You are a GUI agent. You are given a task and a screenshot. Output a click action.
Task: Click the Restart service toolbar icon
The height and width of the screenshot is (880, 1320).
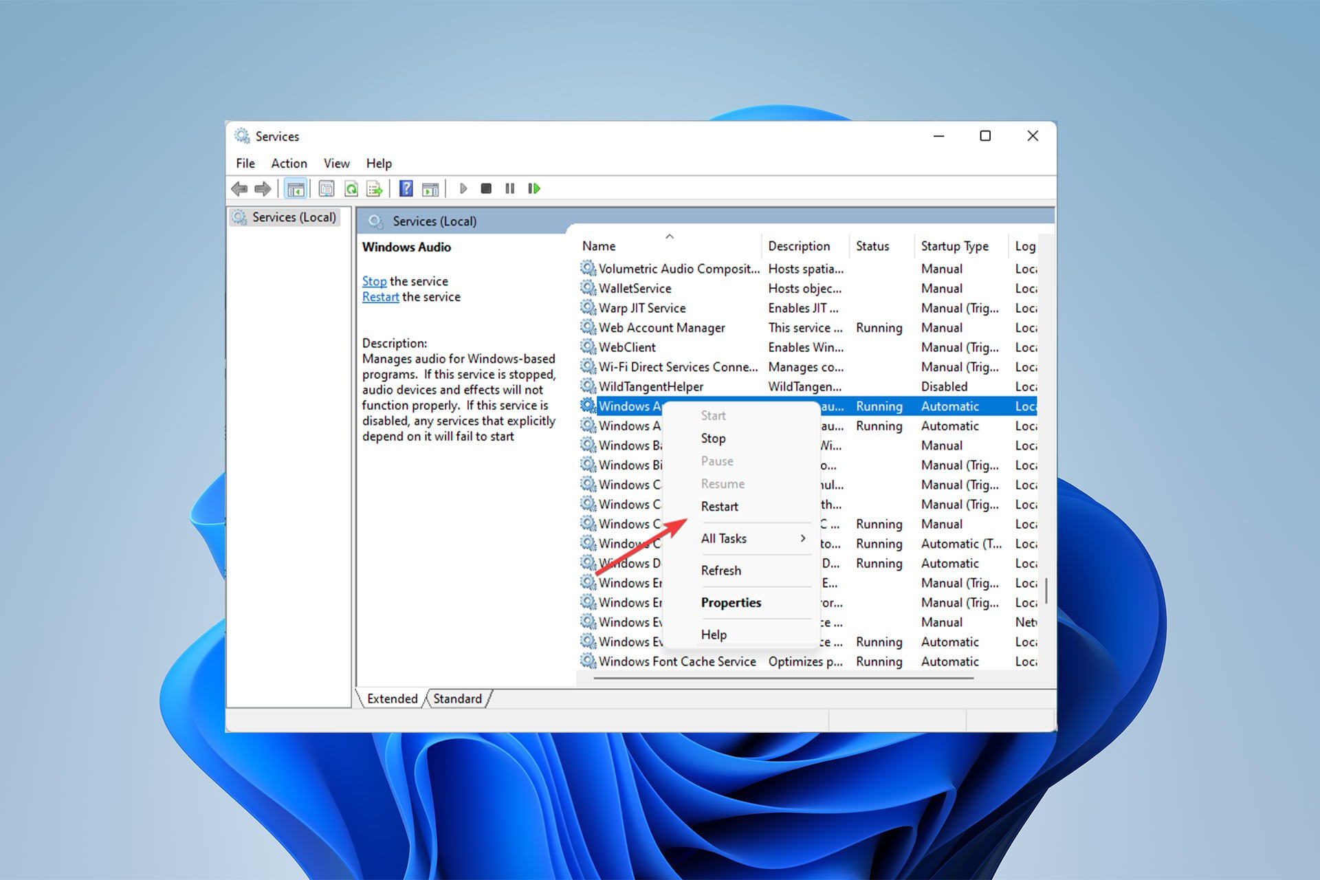(x=536, y=188)
